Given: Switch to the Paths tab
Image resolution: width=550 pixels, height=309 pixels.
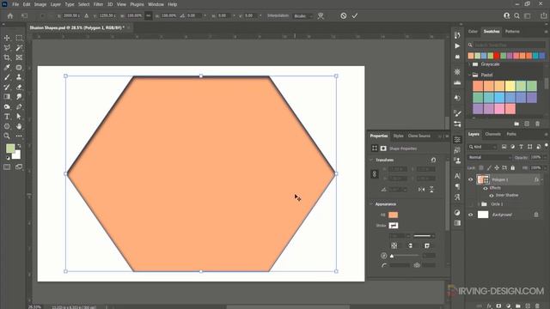Looking at the screenshot, I should click(511, 134).
